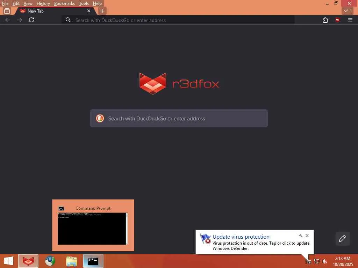Open File Explorer from taskbar

point(71,261)
